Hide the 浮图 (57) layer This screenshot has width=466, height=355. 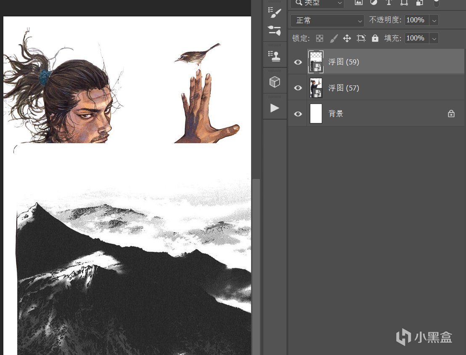point(298,88)
